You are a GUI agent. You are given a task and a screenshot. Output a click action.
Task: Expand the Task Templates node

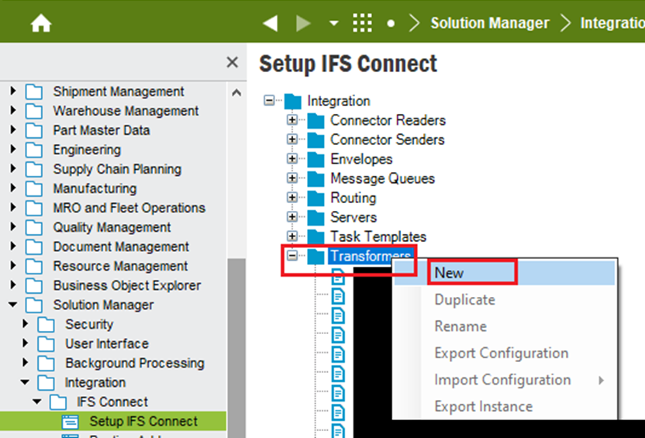(292, 236)
